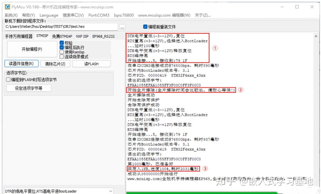Image resolution: width=321 pixels, height=194 pixels.
Task: Click log line '第1000毫秒, 已准备好'
Action: 150,164
